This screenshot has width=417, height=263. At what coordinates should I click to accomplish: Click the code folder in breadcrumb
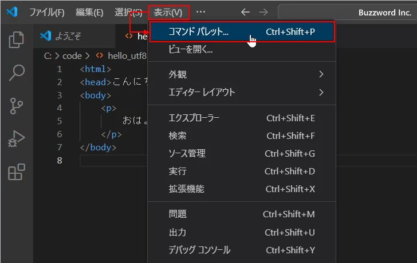click(x=72, y=56)
